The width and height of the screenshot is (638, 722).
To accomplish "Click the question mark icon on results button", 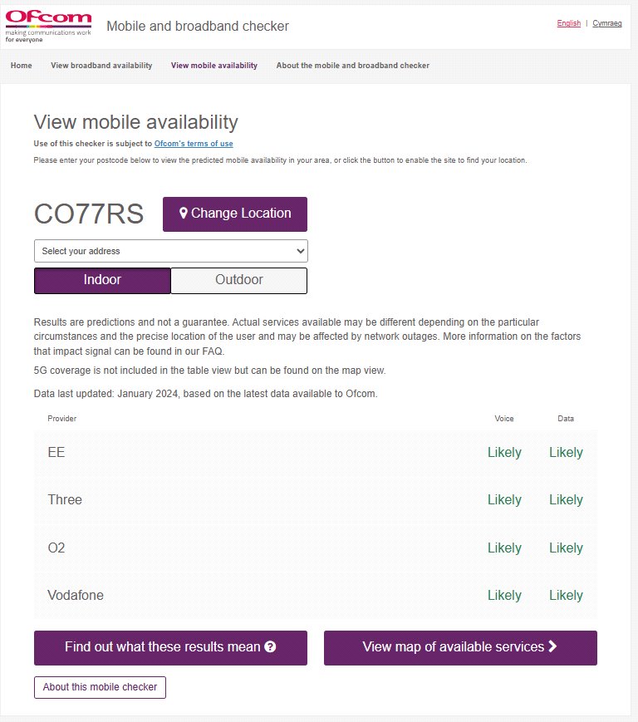I will (270, 647).
